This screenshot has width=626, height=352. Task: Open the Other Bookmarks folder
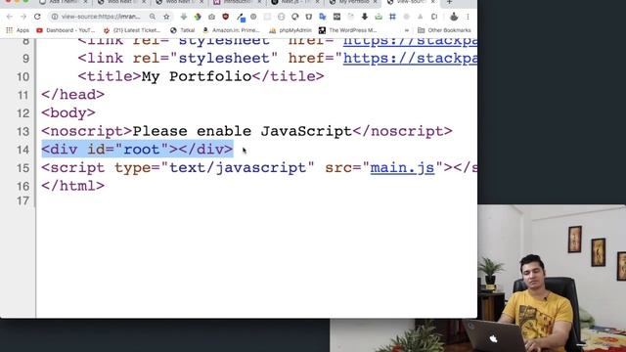(444, 30)
